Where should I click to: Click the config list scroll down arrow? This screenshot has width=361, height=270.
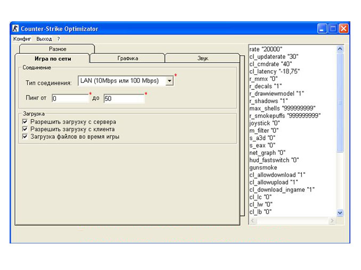[x=340, y=213]
